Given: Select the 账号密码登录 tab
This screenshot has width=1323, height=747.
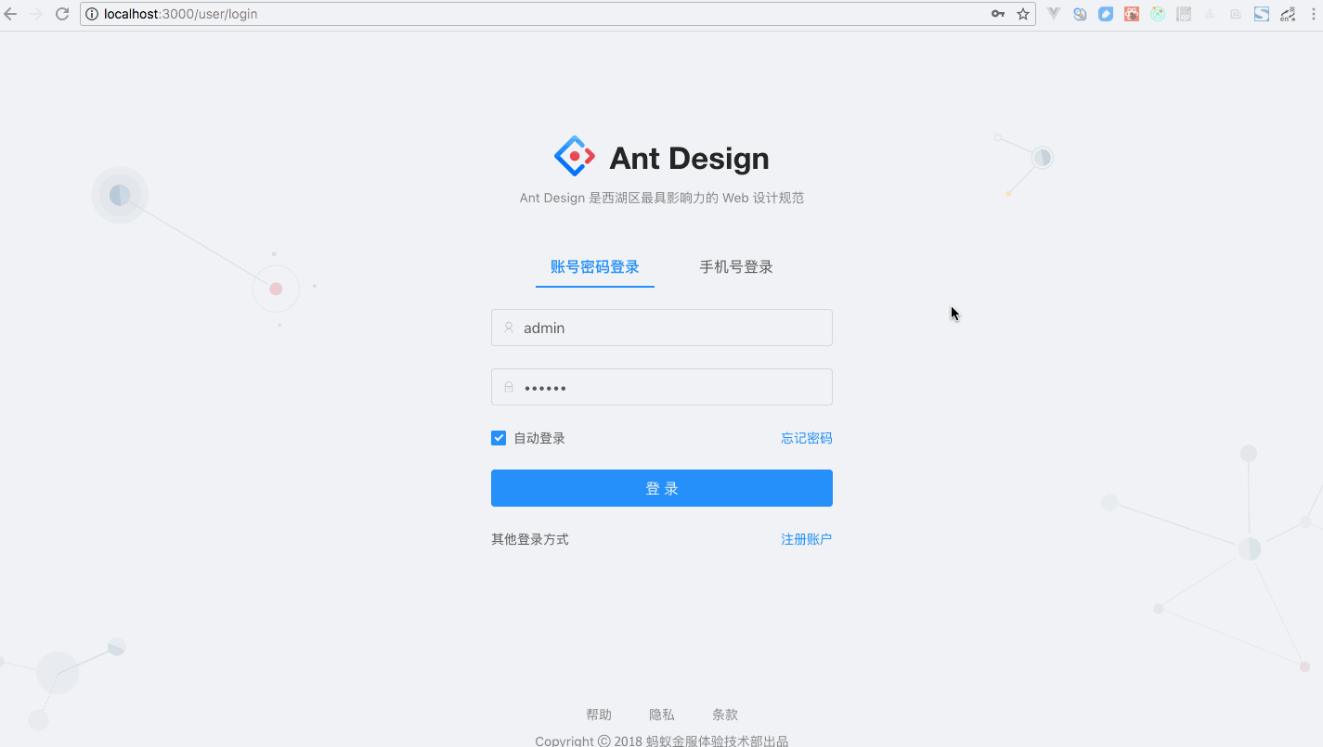Looking at the screenshot, I should [x=595, y=267].
